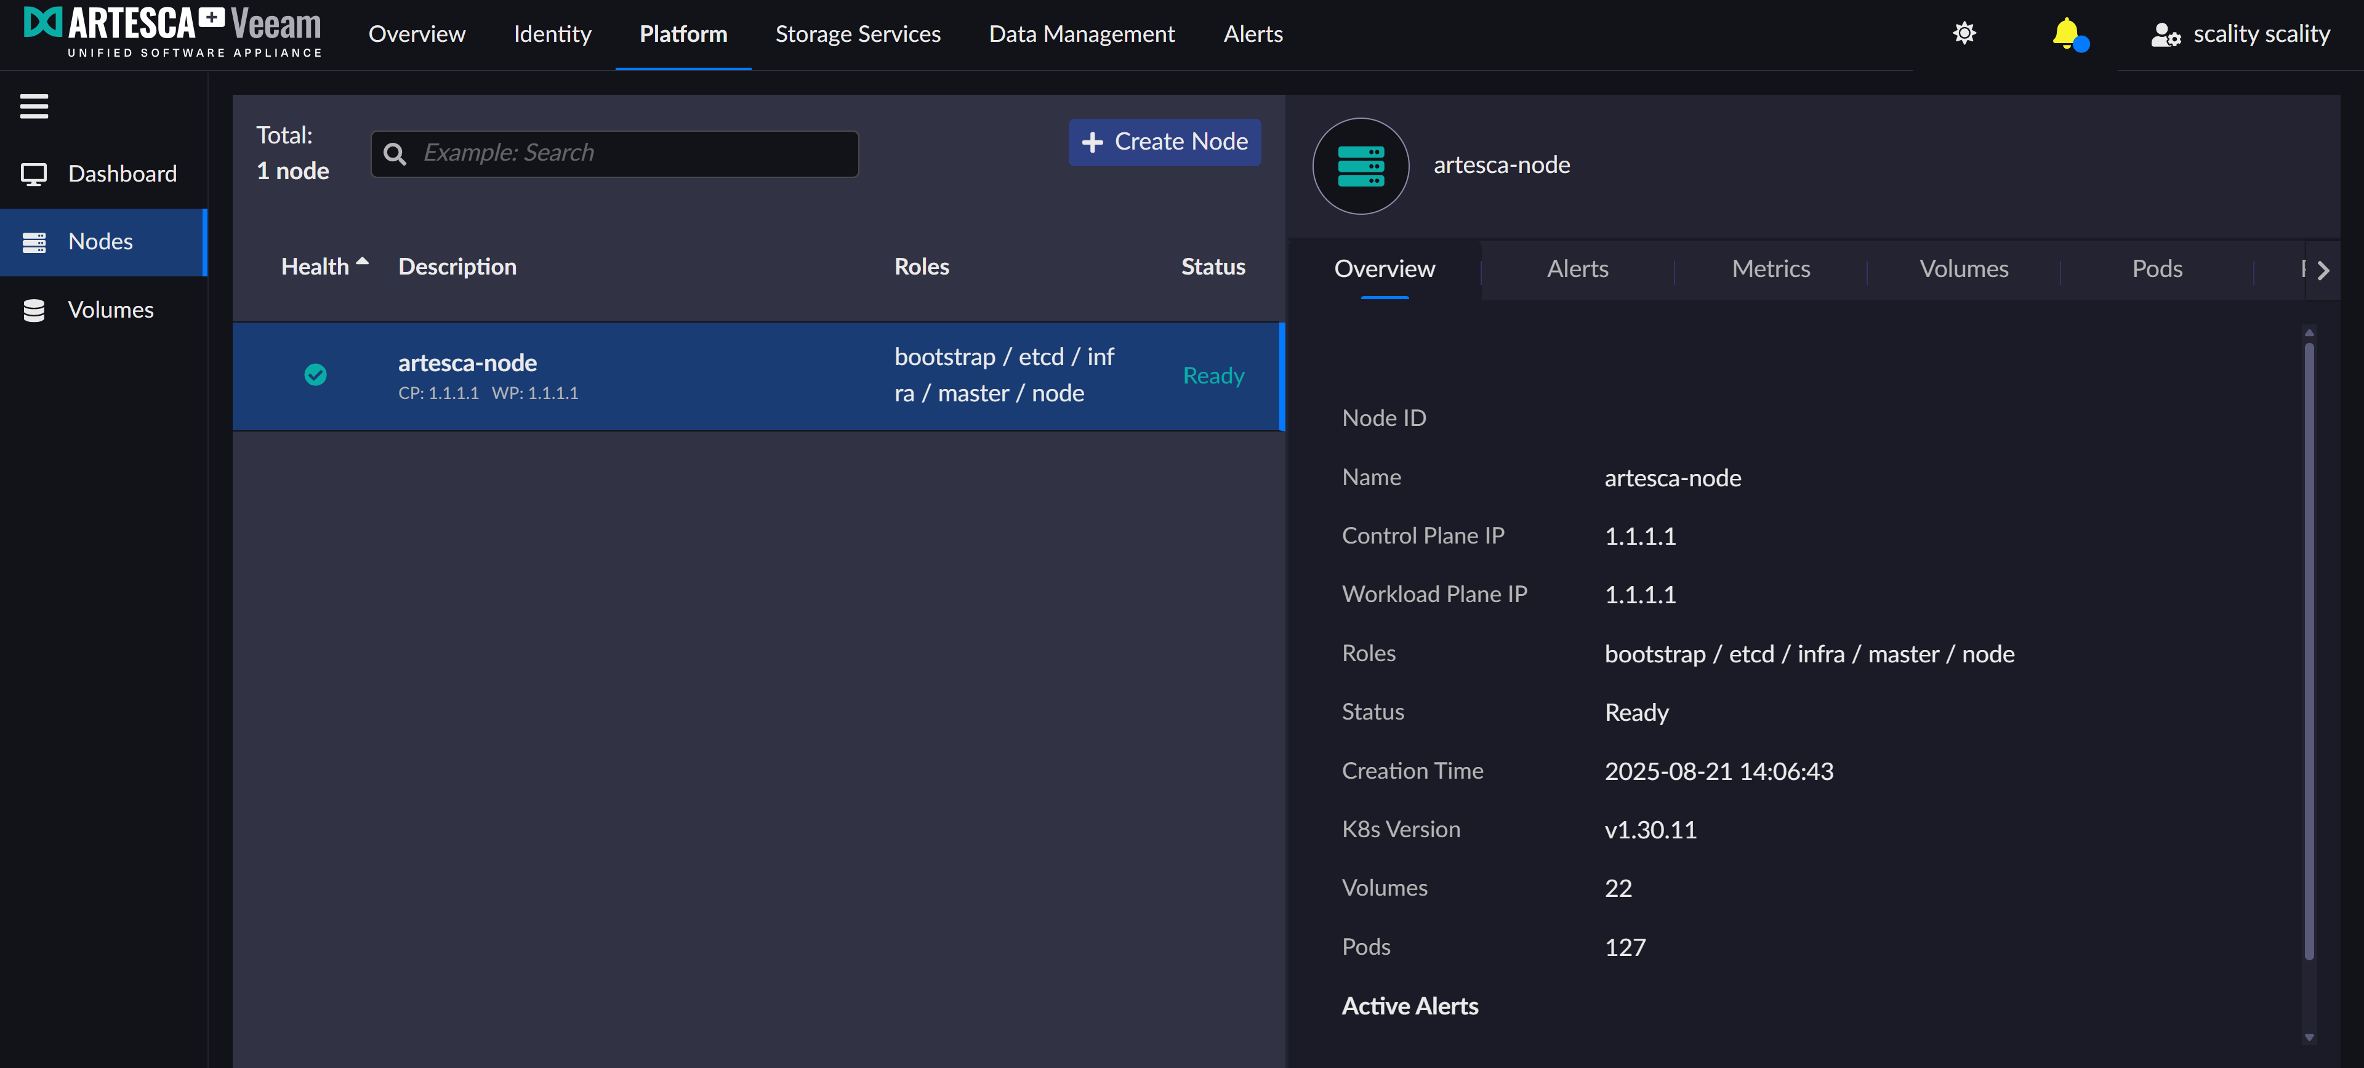This screenshot has width=2364, height=1068.
Task: Click the Nodes server icon in sidebar
Action: (x=34, y=243)
